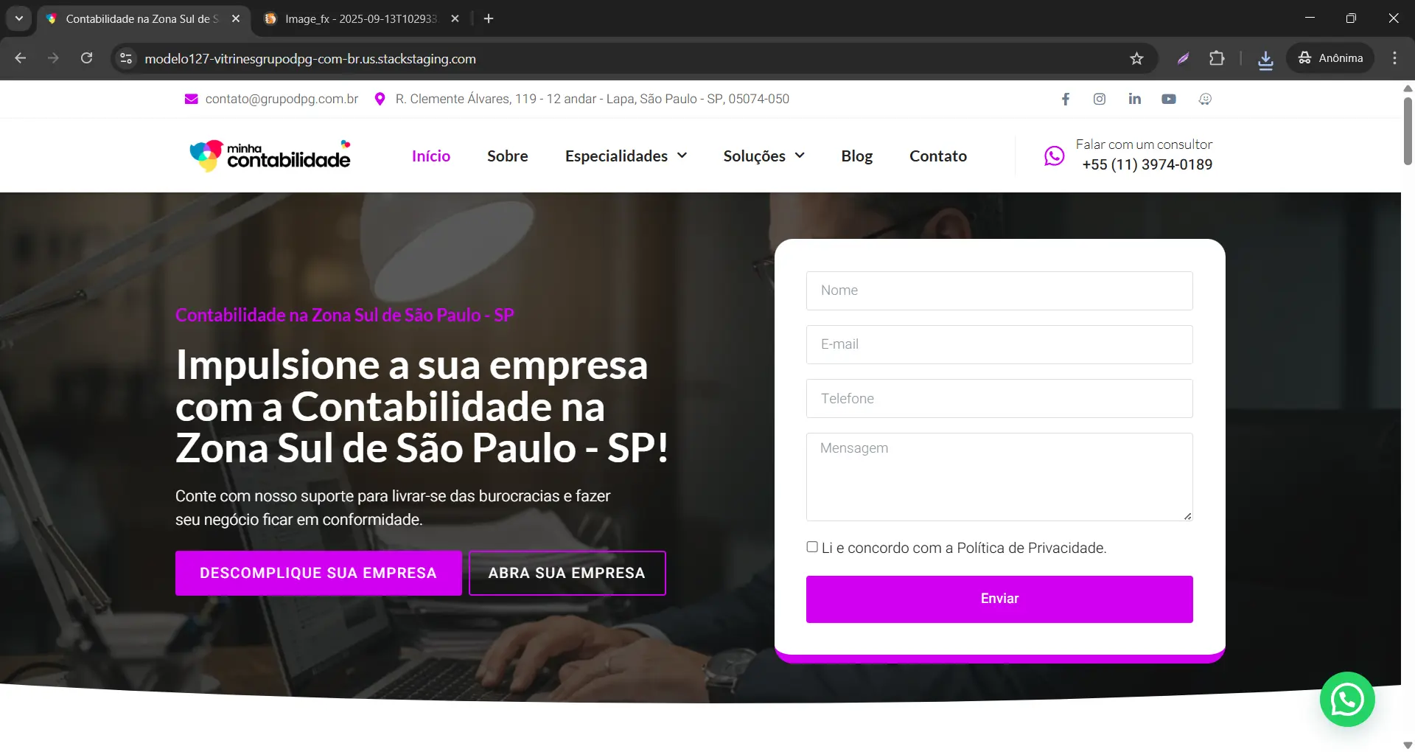Click the floating green WhatsApp button
Image resolution: width=1415 pixels, height=752 pixels.
point(1347,699)
